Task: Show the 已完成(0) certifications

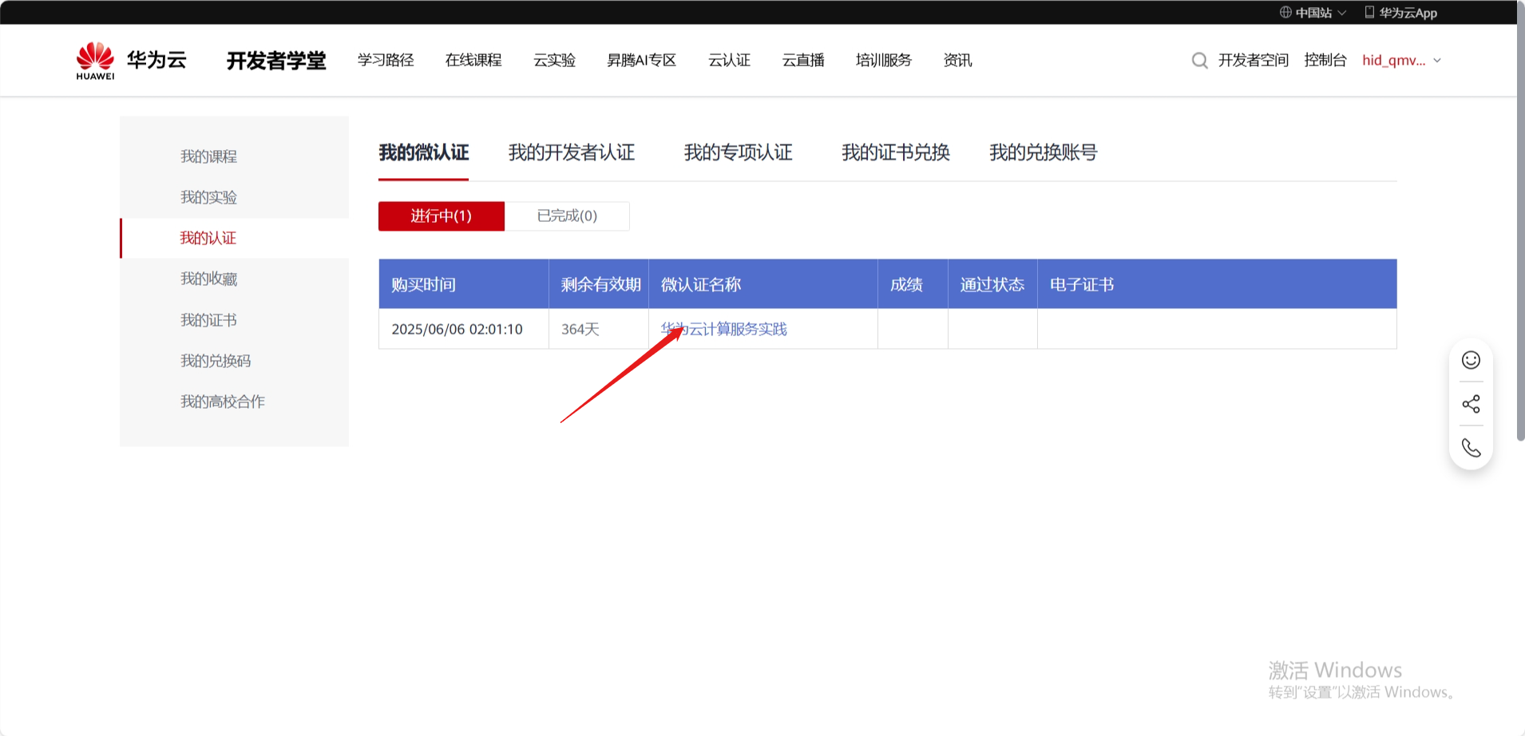Action: pos(567,216)
